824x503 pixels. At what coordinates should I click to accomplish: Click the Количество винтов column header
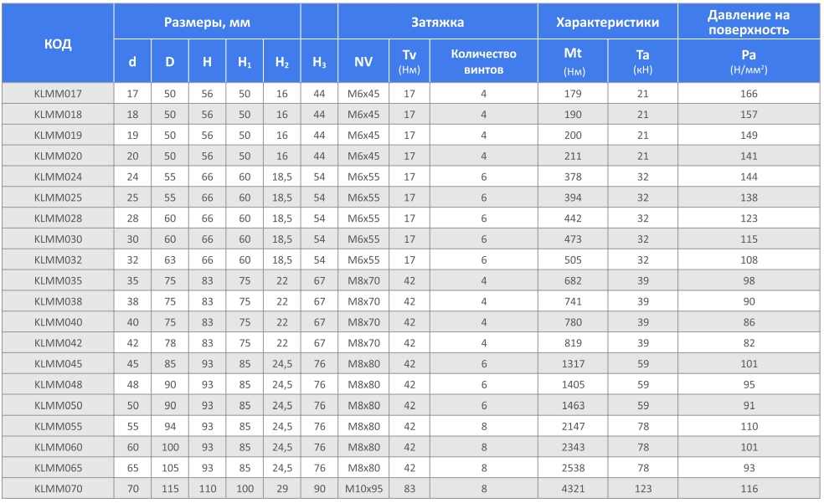point(483,61)
